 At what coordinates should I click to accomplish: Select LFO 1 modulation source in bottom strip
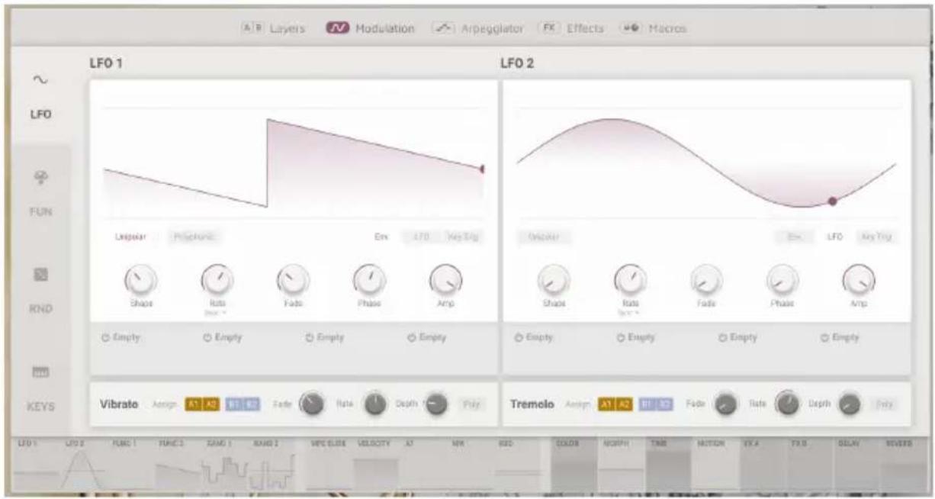(x=36, y=465)
